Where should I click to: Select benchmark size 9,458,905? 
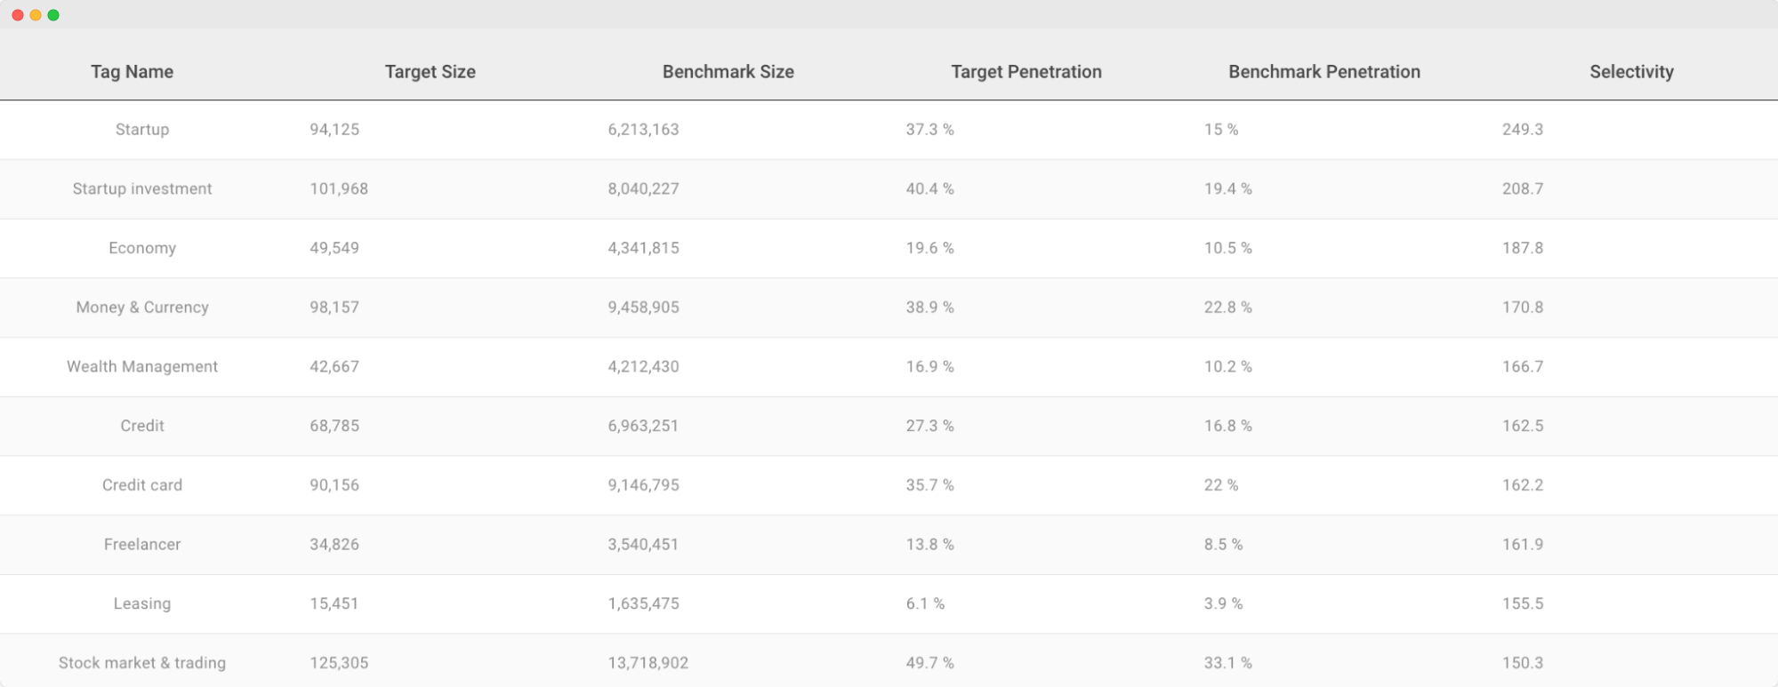pyautogui.click(x=643, y=308)
